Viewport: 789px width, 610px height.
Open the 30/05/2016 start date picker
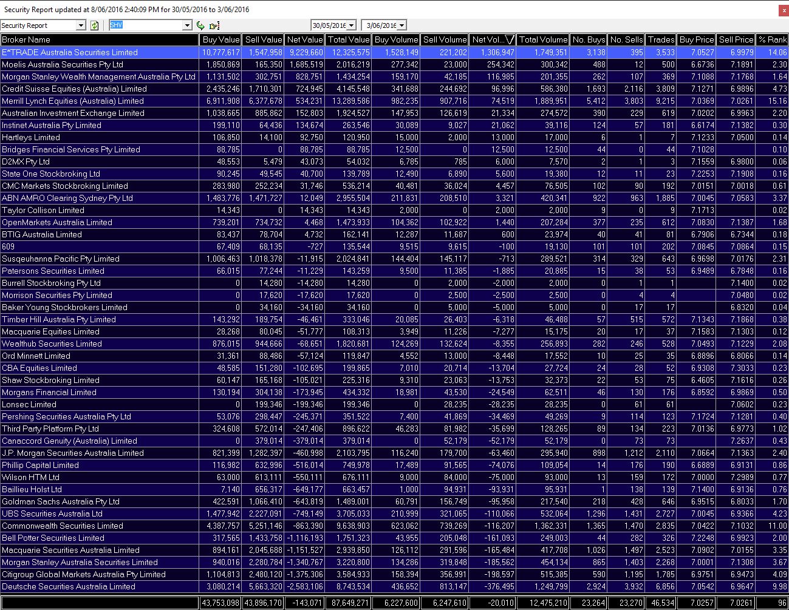[352, 25]
